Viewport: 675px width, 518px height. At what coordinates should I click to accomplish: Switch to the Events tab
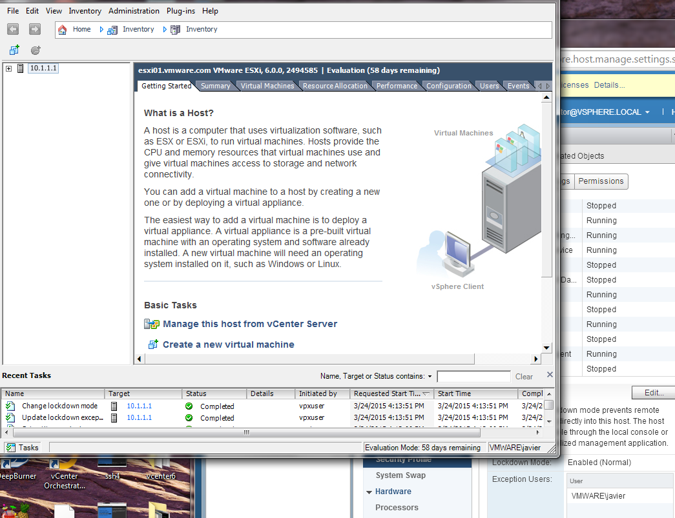pyautogui.click(x=518, y=86)
